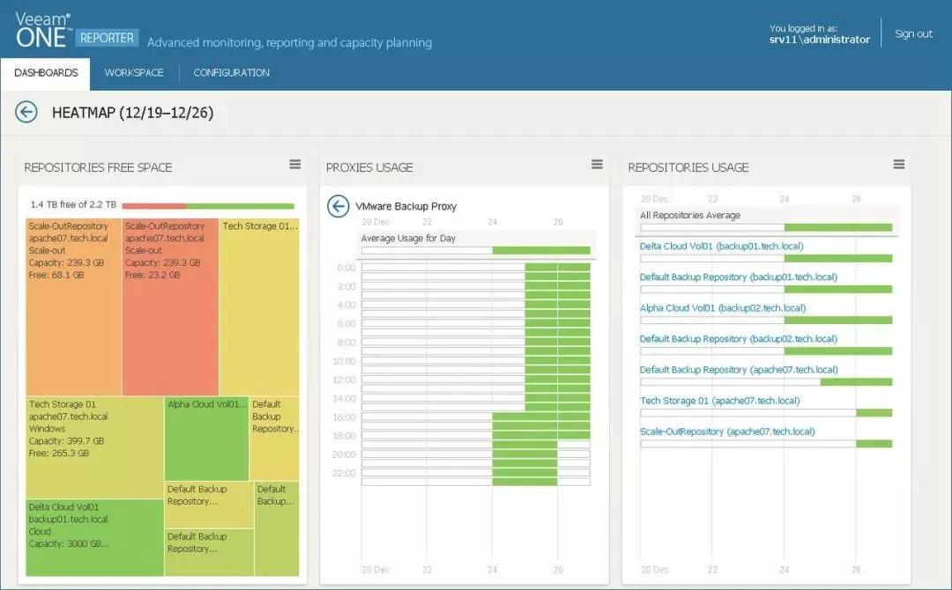Open Scale-OutRepository apache07 usage link

point(727,431)
